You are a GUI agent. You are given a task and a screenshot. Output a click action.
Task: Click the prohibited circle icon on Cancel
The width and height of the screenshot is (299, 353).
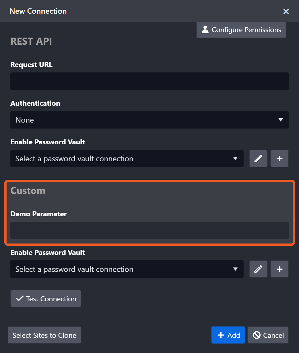[257, 335]
